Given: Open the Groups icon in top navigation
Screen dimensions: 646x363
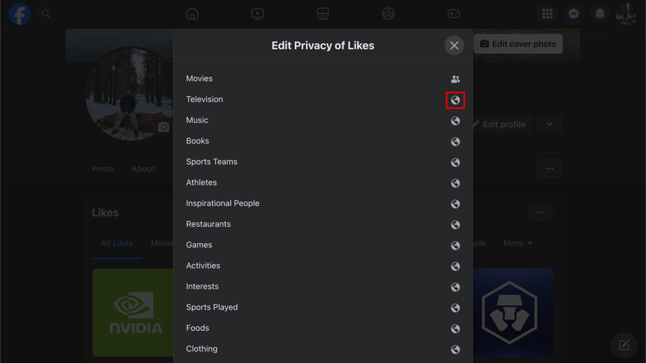Looking at the screenshot, I should click(388, 13).
